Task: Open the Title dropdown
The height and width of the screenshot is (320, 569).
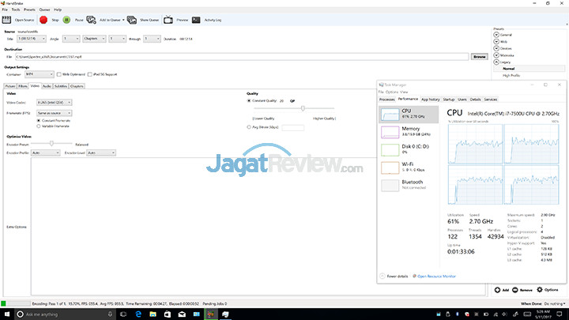Action: [32, 39]
